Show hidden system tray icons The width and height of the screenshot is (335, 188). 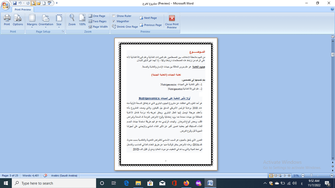point(265,183)
